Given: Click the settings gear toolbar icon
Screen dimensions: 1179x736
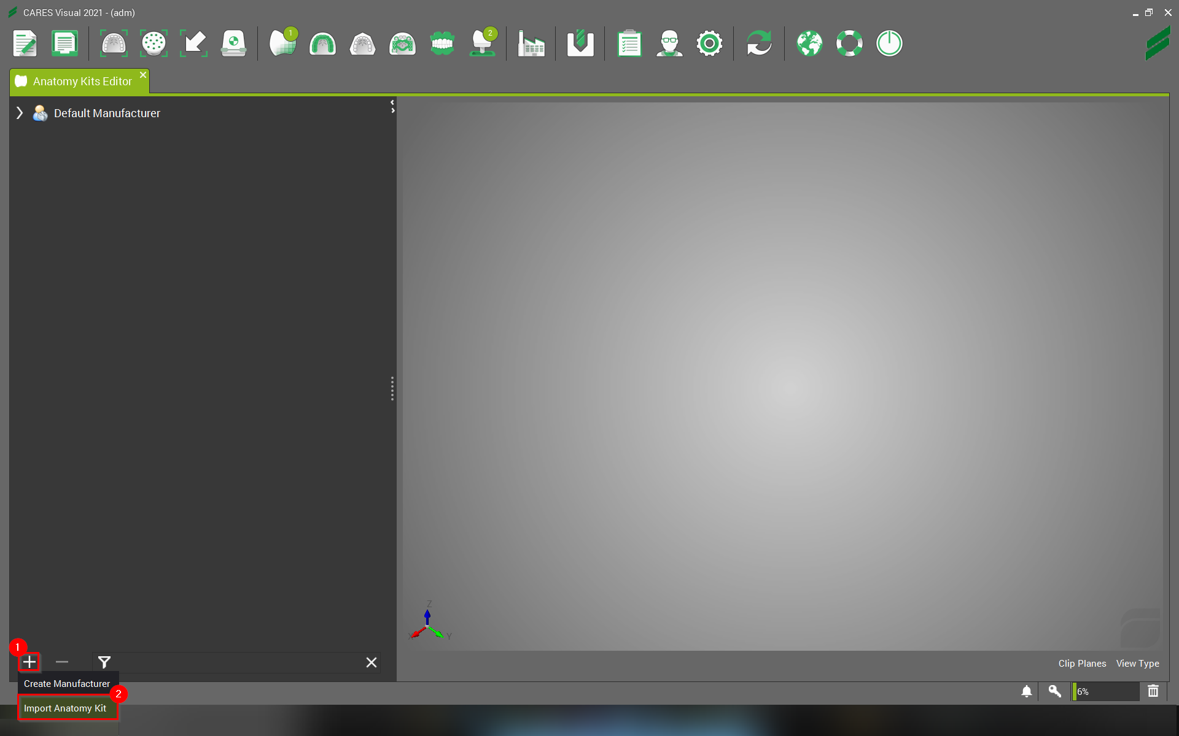Looking at the screenshot, I should (x=709, y=44).
